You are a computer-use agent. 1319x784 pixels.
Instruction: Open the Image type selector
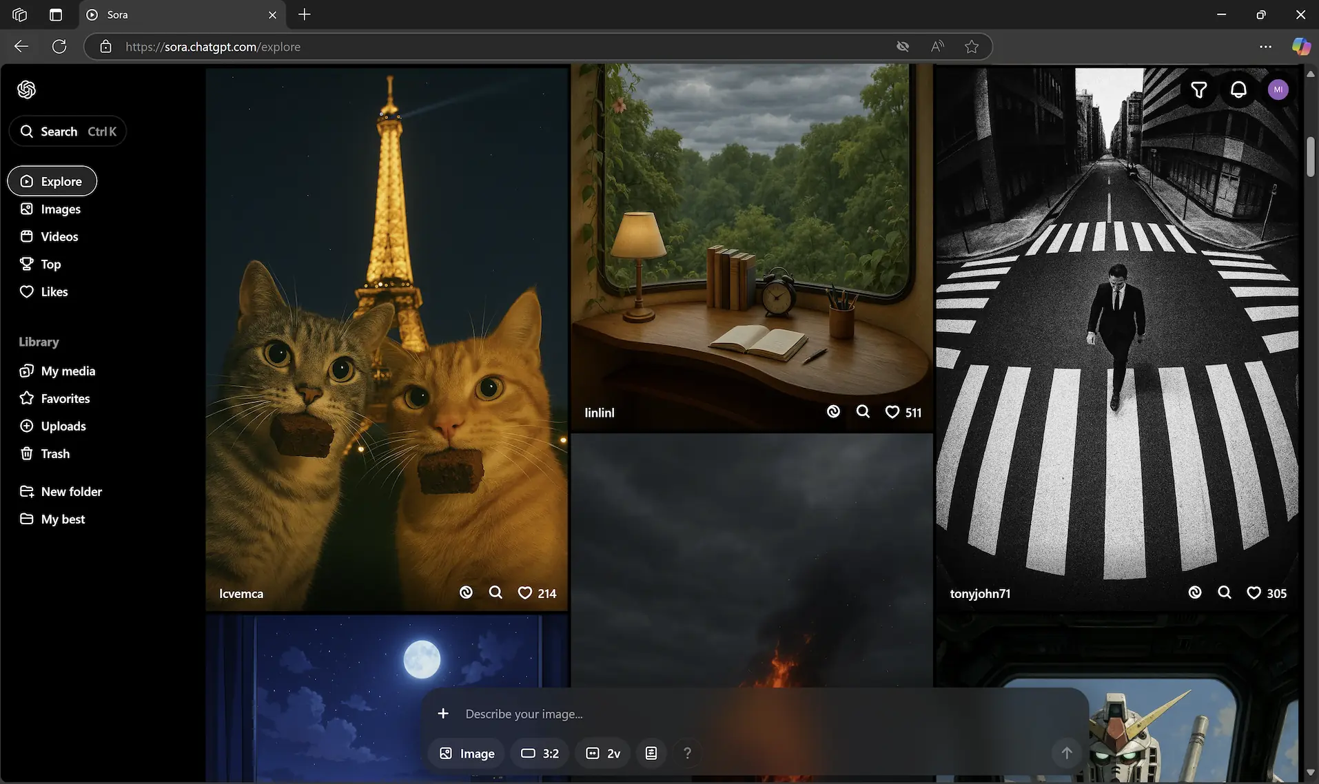click(x=466, y=753)
